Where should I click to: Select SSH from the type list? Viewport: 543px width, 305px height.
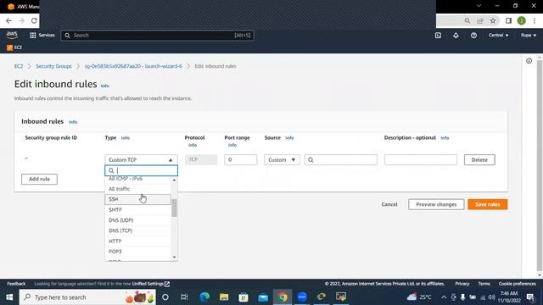137,199
